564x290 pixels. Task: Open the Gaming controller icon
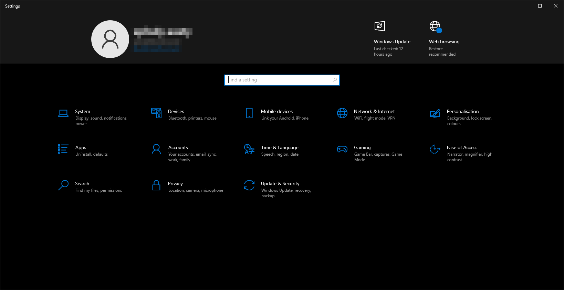[x=342, y=149]
